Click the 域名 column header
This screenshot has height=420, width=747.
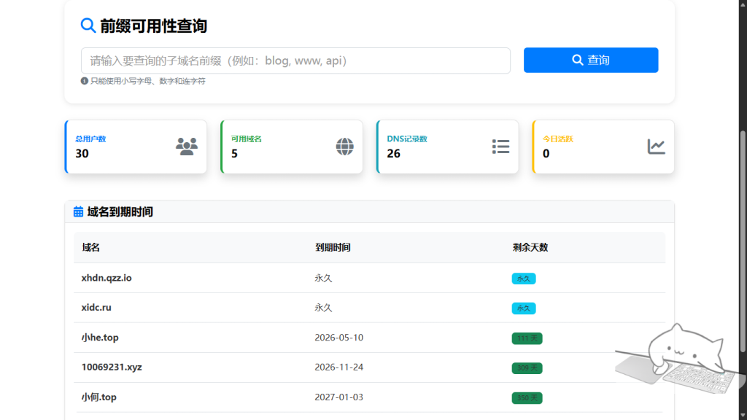click(x=91, y=248)
